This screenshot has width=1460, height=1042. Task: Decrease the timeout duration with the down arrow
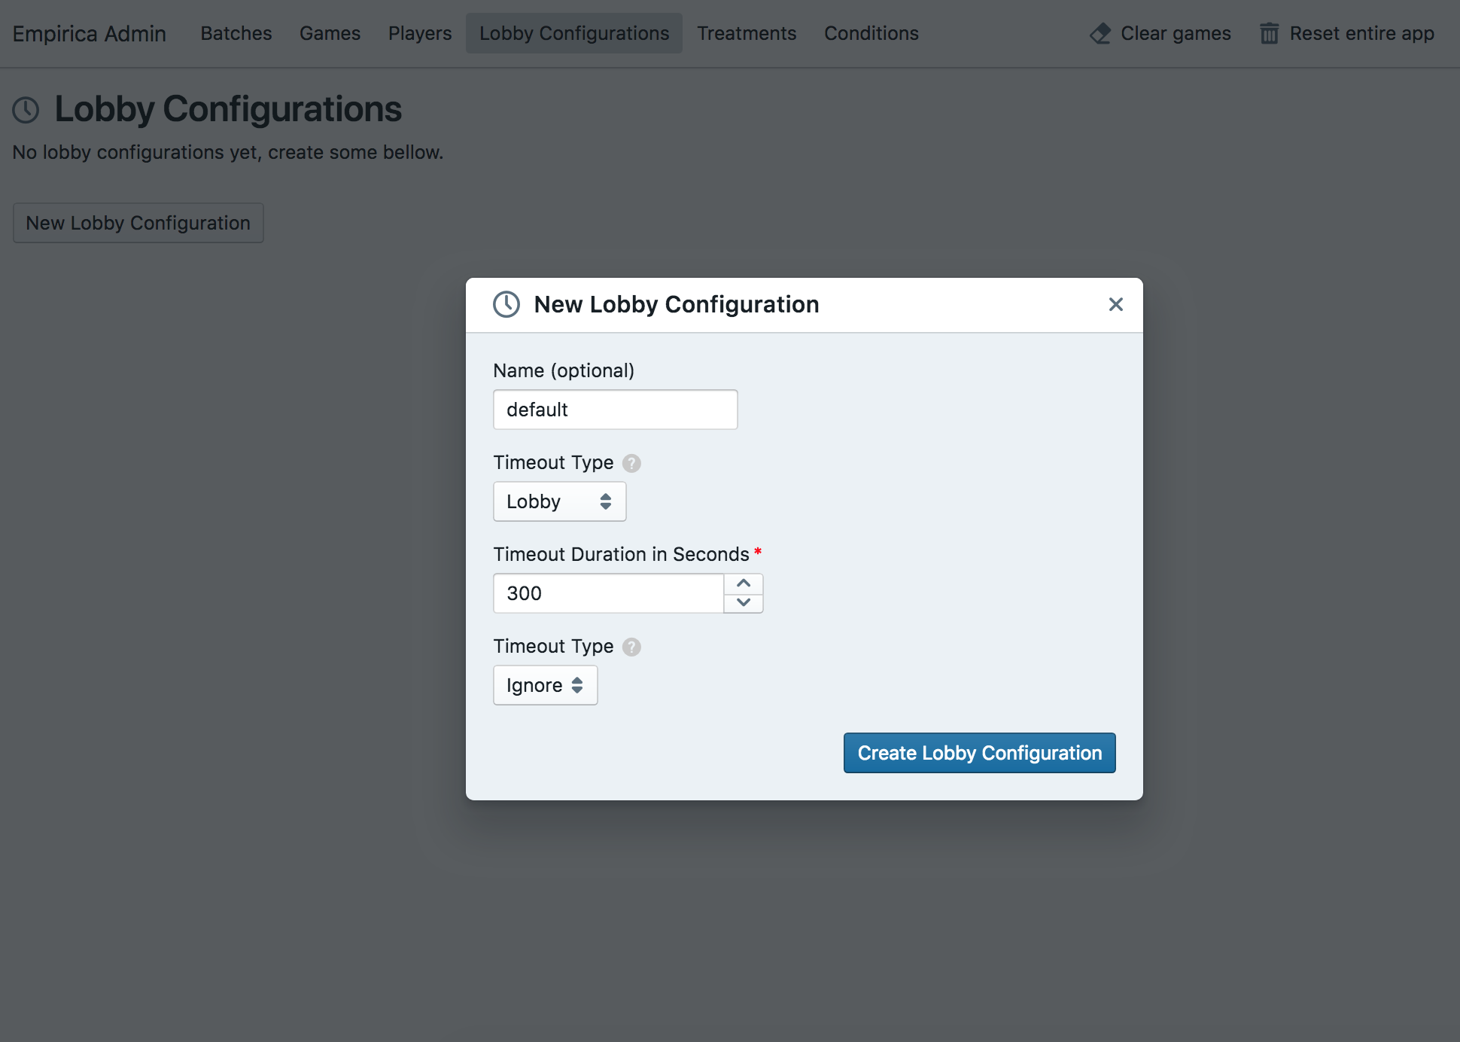[744, 602]
